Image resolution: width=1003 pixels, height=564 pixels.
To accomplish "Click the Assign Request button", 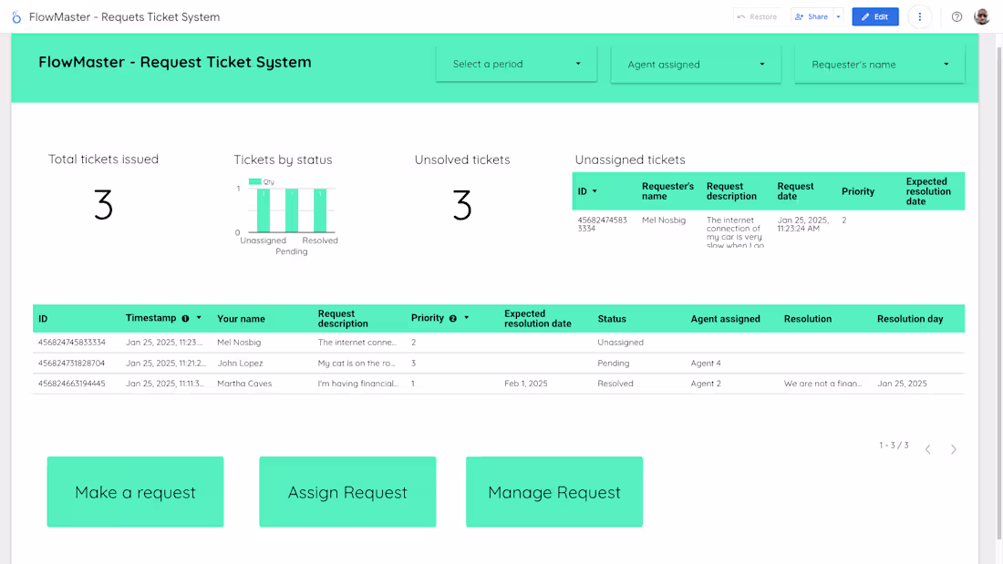I will [347, 492].
